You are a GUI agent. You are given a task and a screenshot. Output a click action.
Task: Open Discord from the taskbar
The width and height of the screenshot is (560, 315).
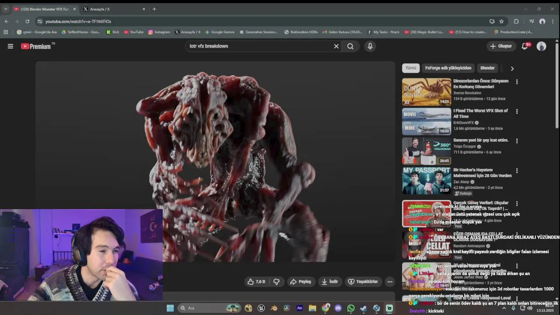coord(338,308)
